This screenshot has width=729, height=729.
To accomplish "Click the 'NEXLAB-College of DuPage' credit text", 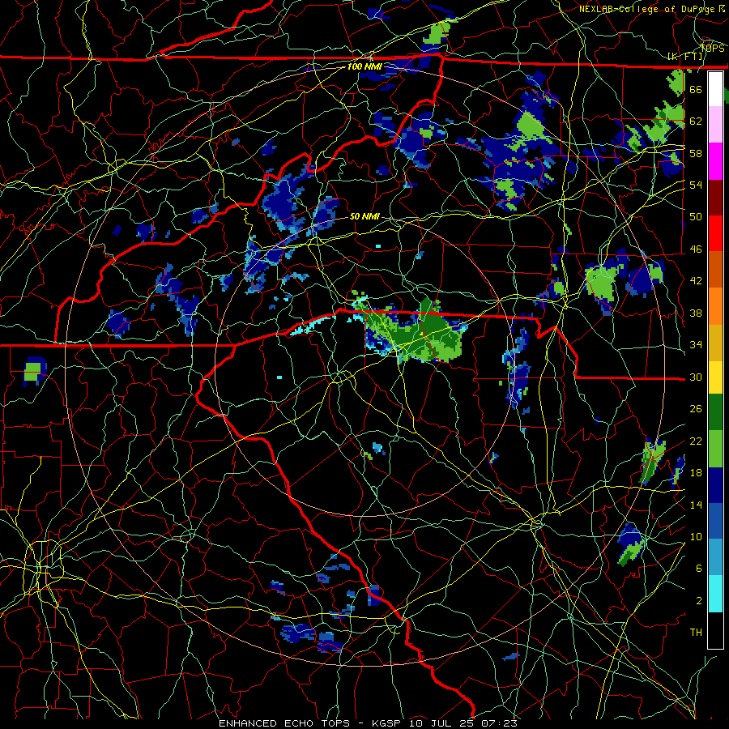I will pyautogui.click(x=647, y=9).
